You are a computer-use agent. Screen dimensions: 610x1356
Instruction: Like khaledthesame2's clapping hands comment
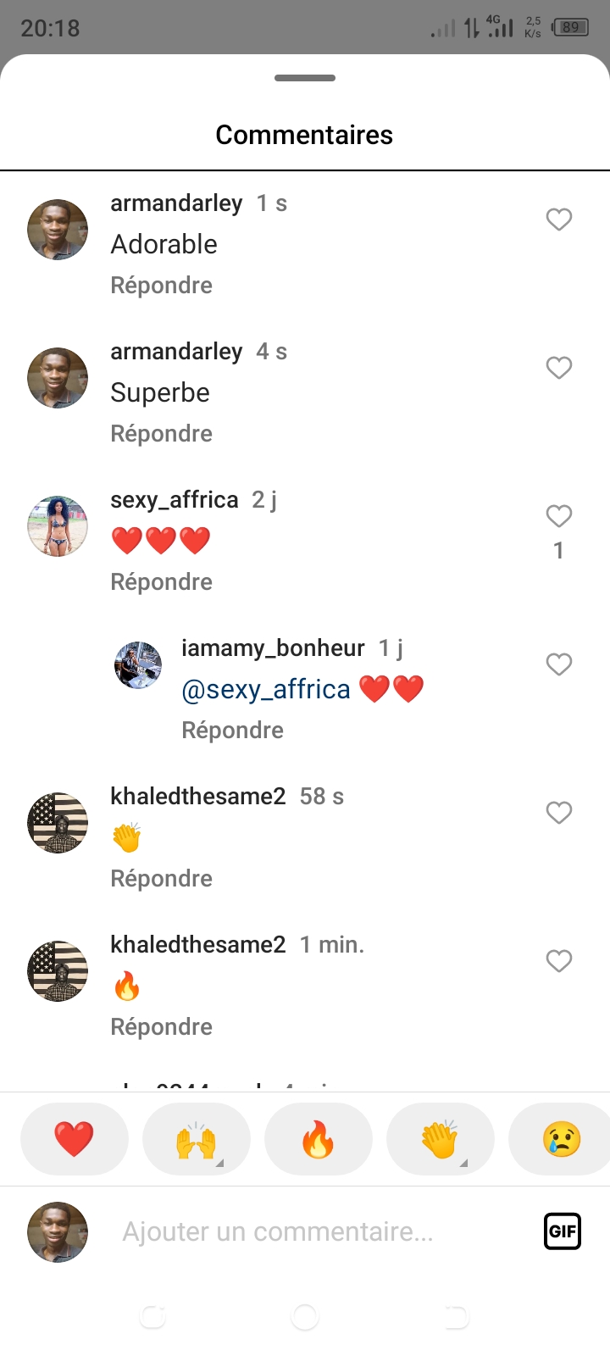[x=558, y=813]
